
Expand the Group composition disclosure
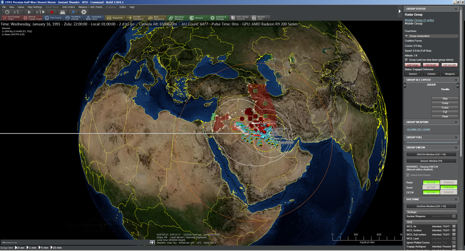407,36
